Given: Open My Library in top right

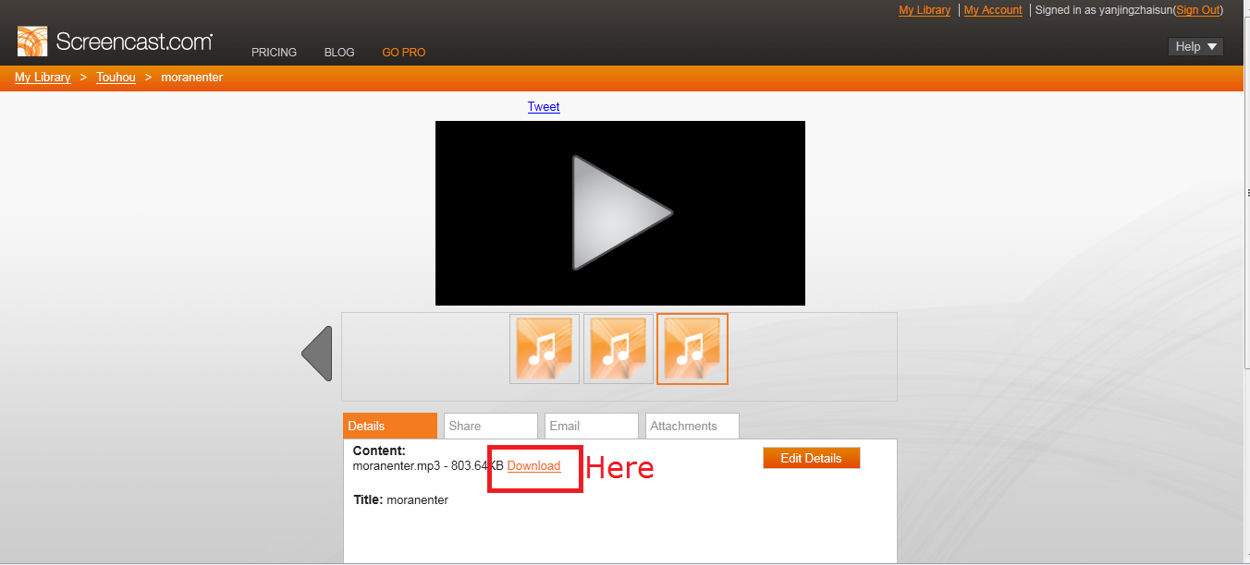Looking at the screenshot, I should click(x=925, y=10).
